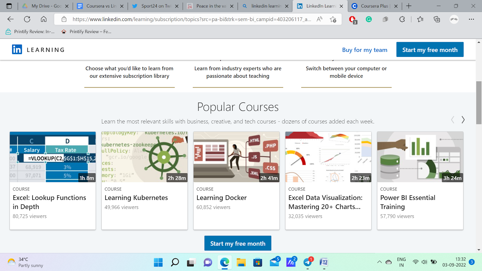The width and height of the screenshot is (482, 271).
Task: Show previous popular courses
Action: [452, 120]
